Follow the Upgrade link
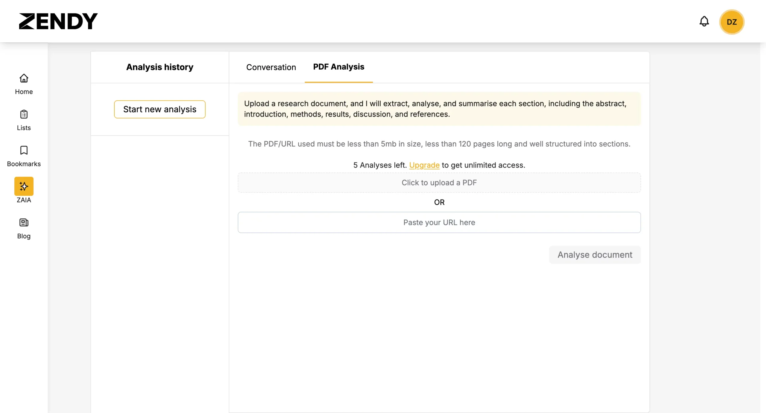 tap(424, 165)
